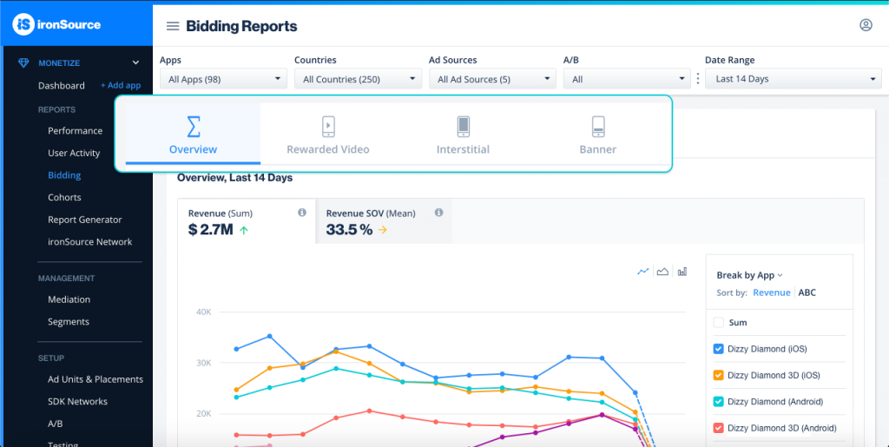Click the Monetize diamond icon
Screen dimensions: 889x447
(x=23, y=62)
